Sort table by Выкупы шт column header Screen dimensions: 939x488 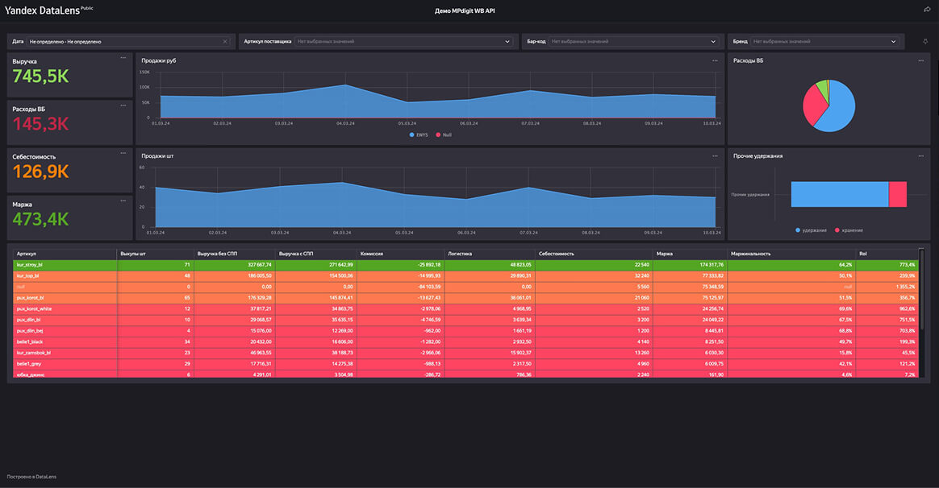pyautogui.click(x=133, y=254)
